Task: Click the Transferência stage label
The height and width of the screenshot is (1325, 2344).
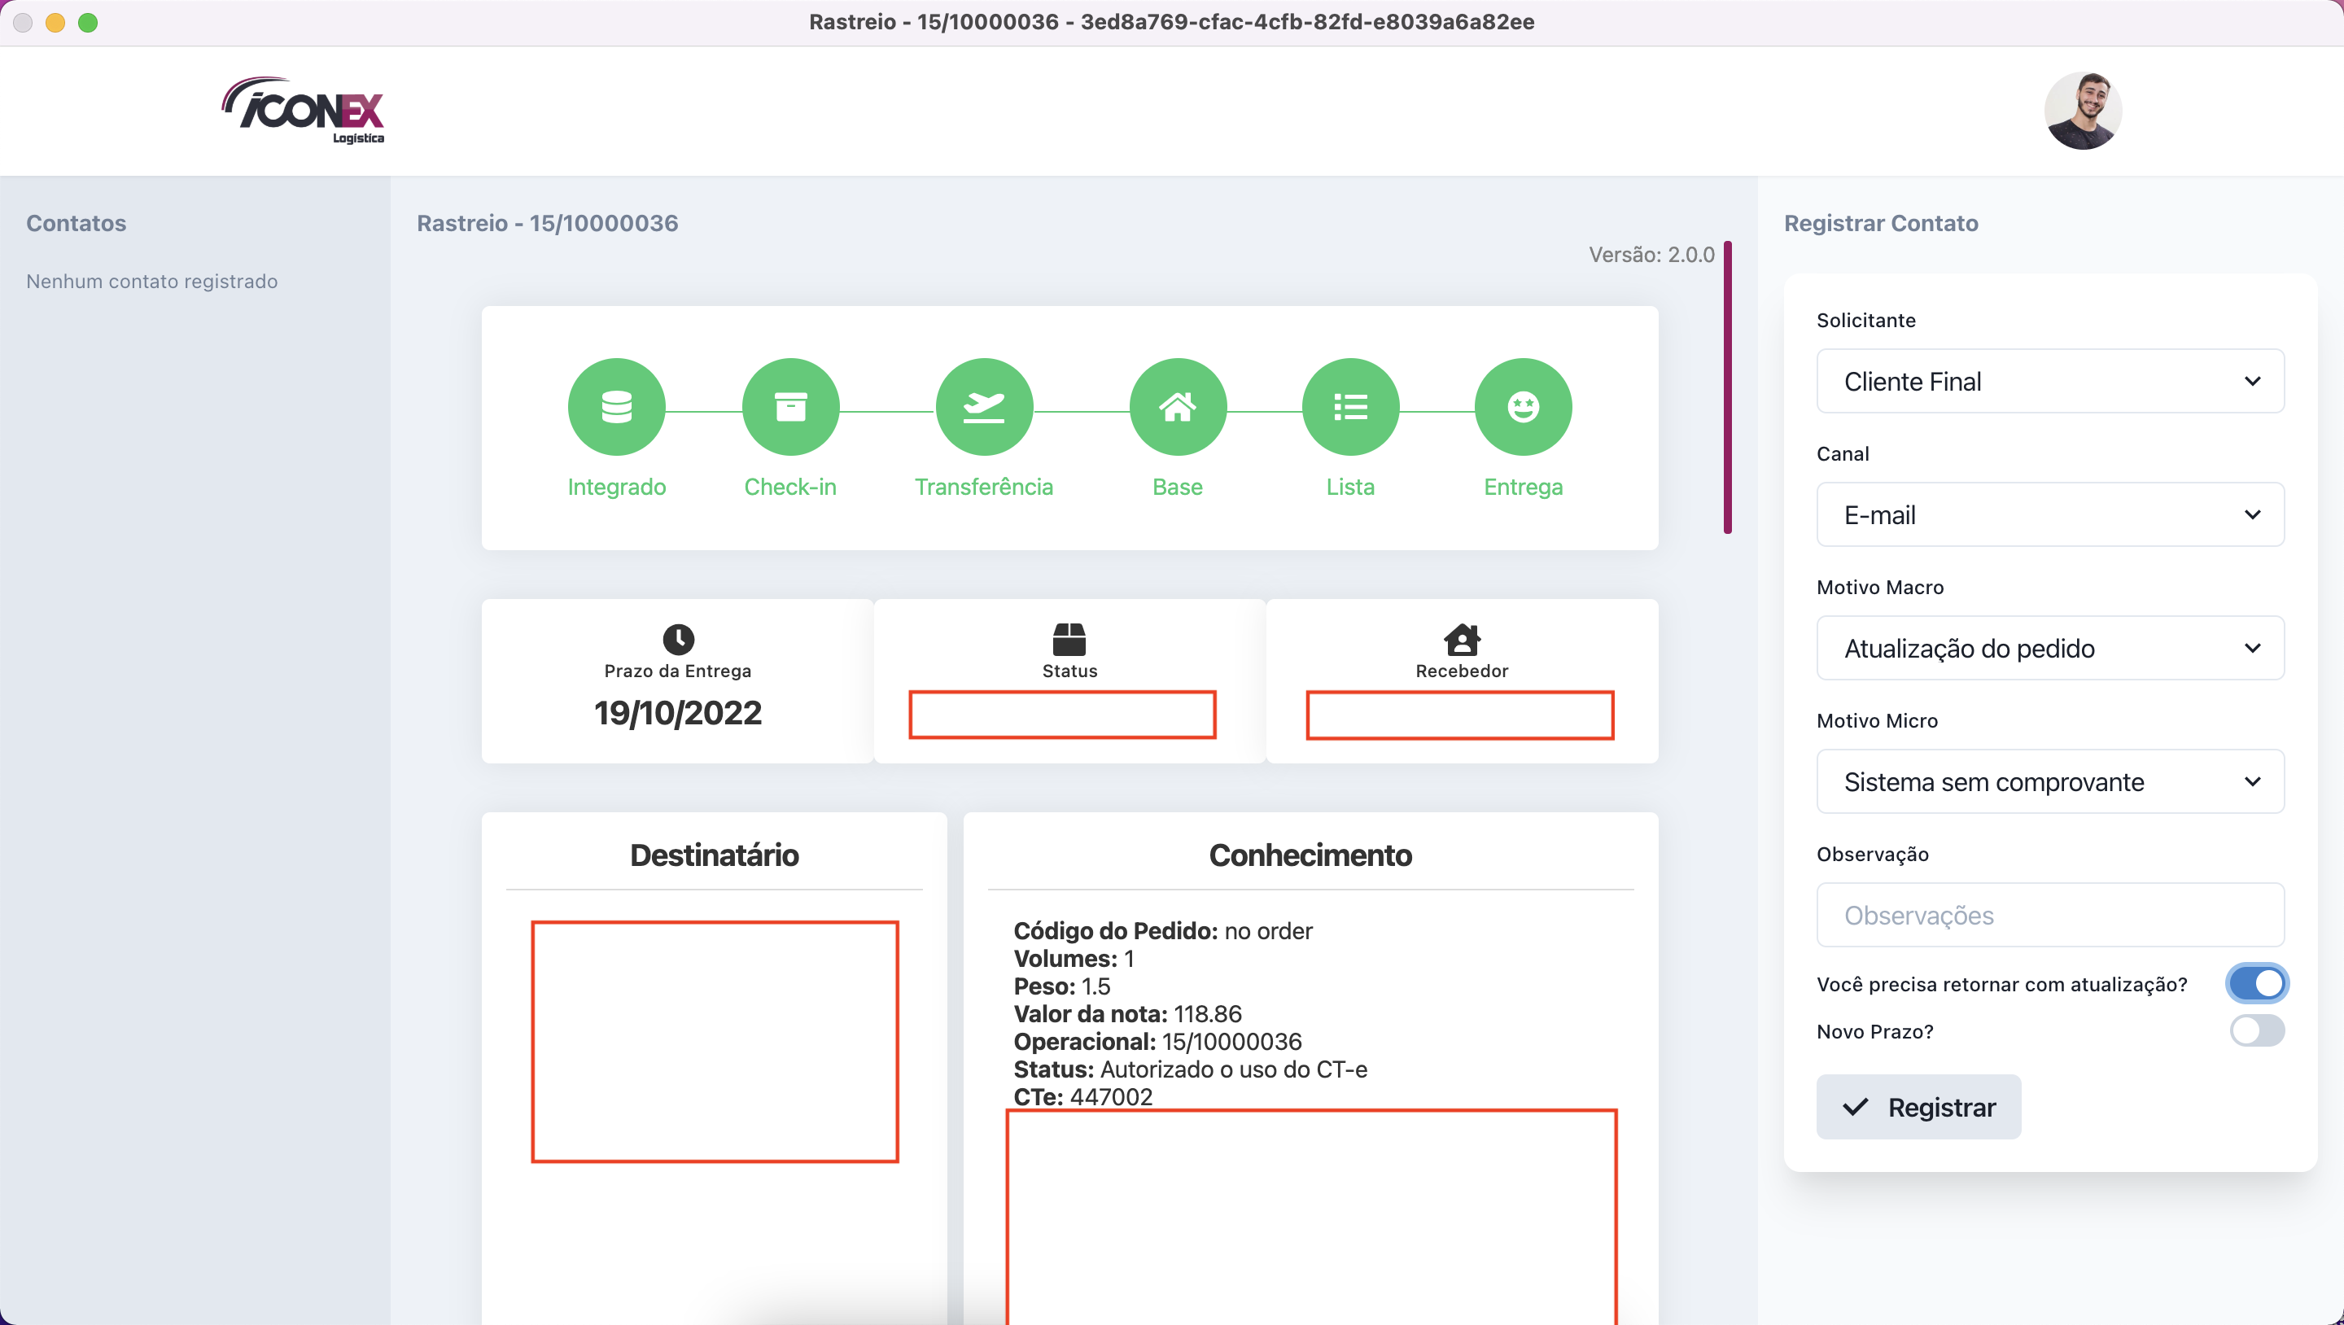Action: click(984, 487)
